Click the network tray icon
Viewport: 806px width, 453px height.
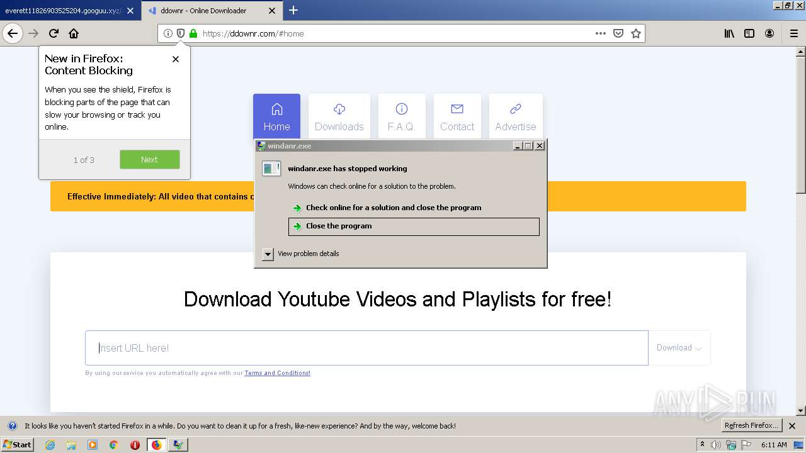[x=731, y=445]
